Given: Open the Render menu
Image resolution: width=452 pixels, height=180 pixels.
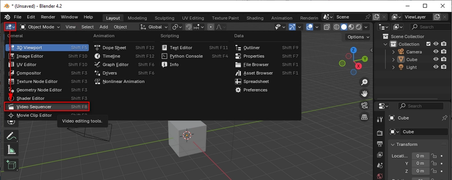Looking at the screenshot, I should 48,17.
